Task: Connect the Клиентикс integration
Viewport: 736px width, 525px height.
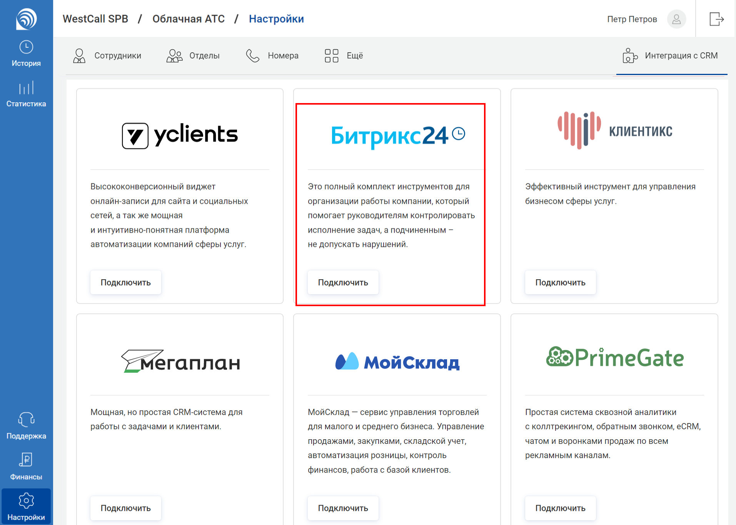Action: (561, 283)
